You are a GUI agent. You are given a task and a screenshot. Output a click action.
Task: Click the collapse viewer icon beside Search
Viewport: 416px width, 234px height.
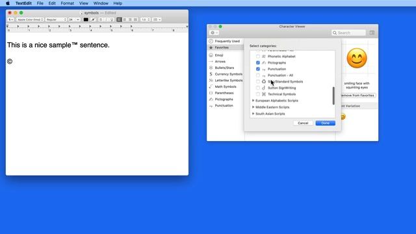click(372, 32)
